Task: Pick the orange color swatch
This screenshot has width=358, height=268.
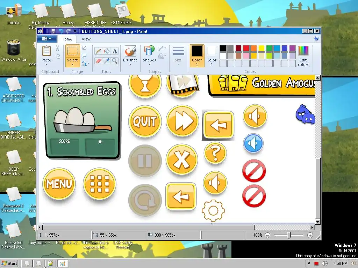Action: [254, 48]
